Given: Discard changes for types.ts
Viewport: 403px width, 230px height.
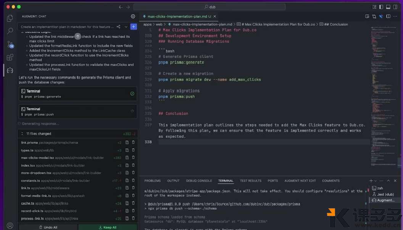Looking at the screenshot, I should click(x=133, y=150).
